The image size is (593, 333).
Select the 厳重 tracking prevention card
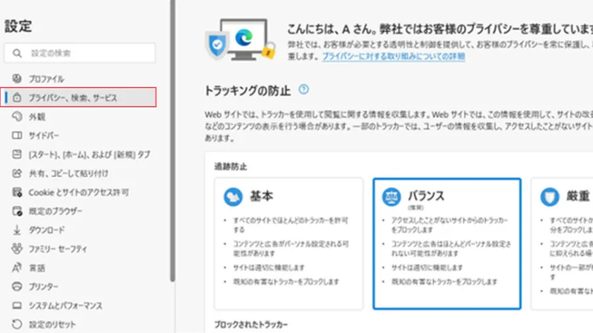coord(562,244)
